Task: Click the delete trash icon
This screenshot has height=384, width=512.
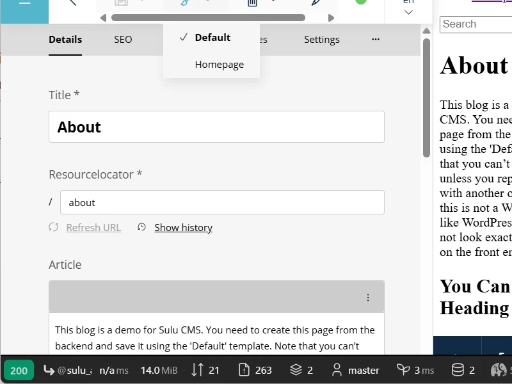Action: pyautogui.click(x=253, y=3)
